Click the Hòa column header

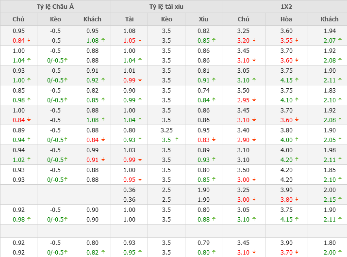286,19
